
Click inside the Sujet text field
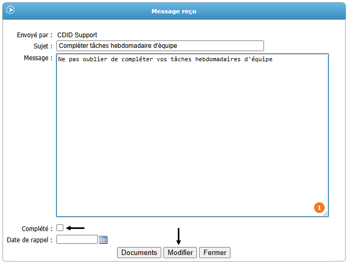[160, 46]
